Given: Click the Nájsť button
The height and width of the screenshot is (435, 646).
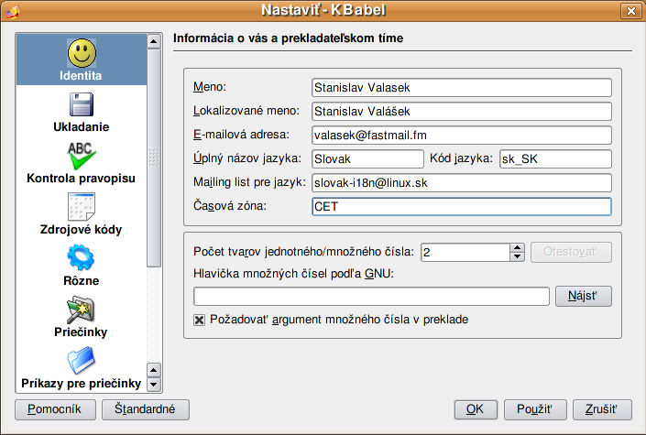Looking at the screenshot, I should [x=584, y=296].
